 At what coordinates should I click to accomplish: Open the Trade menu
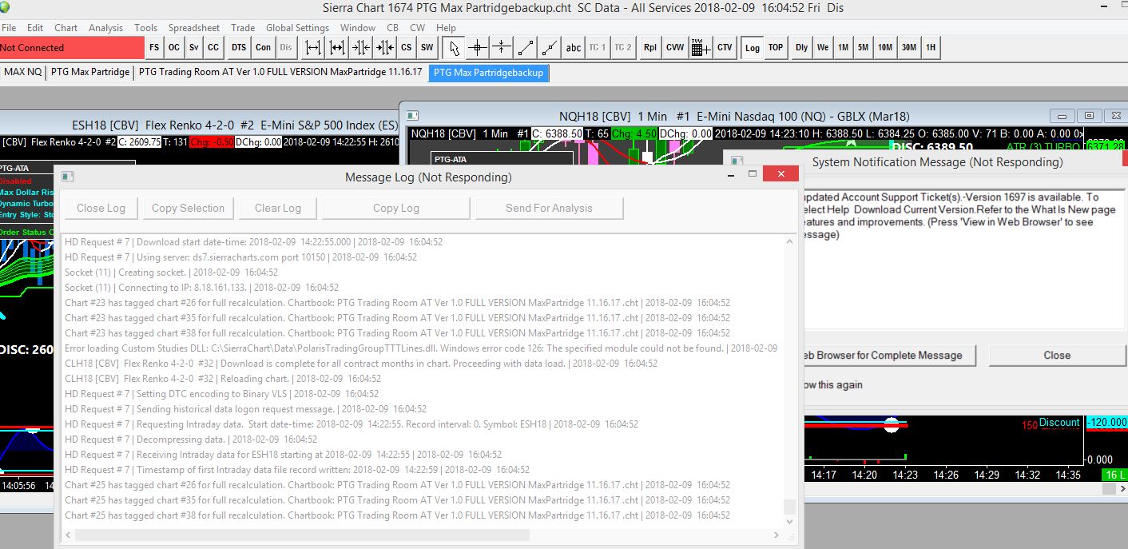(x=243, y=27)
